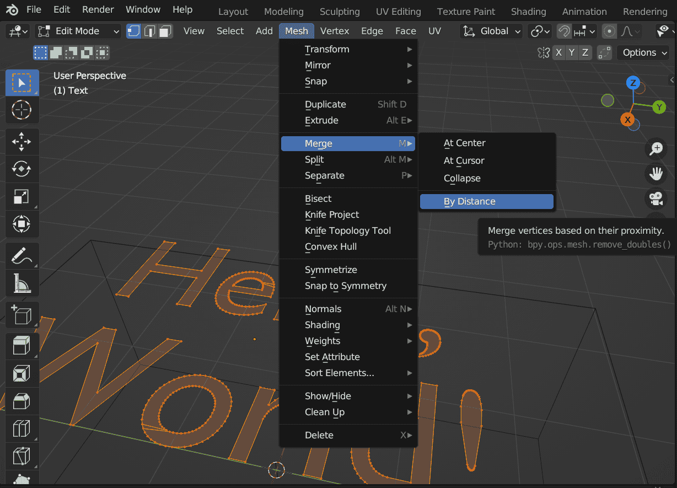Choose the Measure ruler tool
677x488 pixels.
pyautogui.click(x=22, y=283)
